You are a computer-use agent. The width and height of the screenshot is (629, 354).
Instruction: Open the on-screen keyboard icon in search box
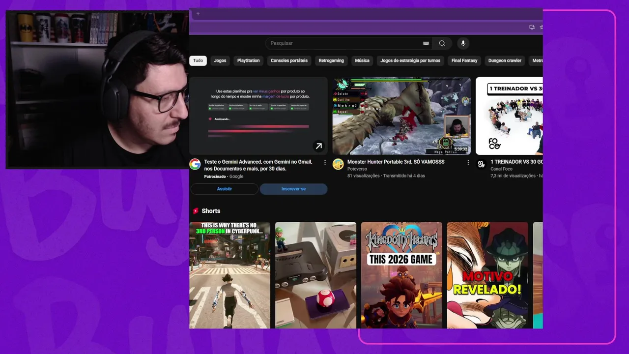426,43
